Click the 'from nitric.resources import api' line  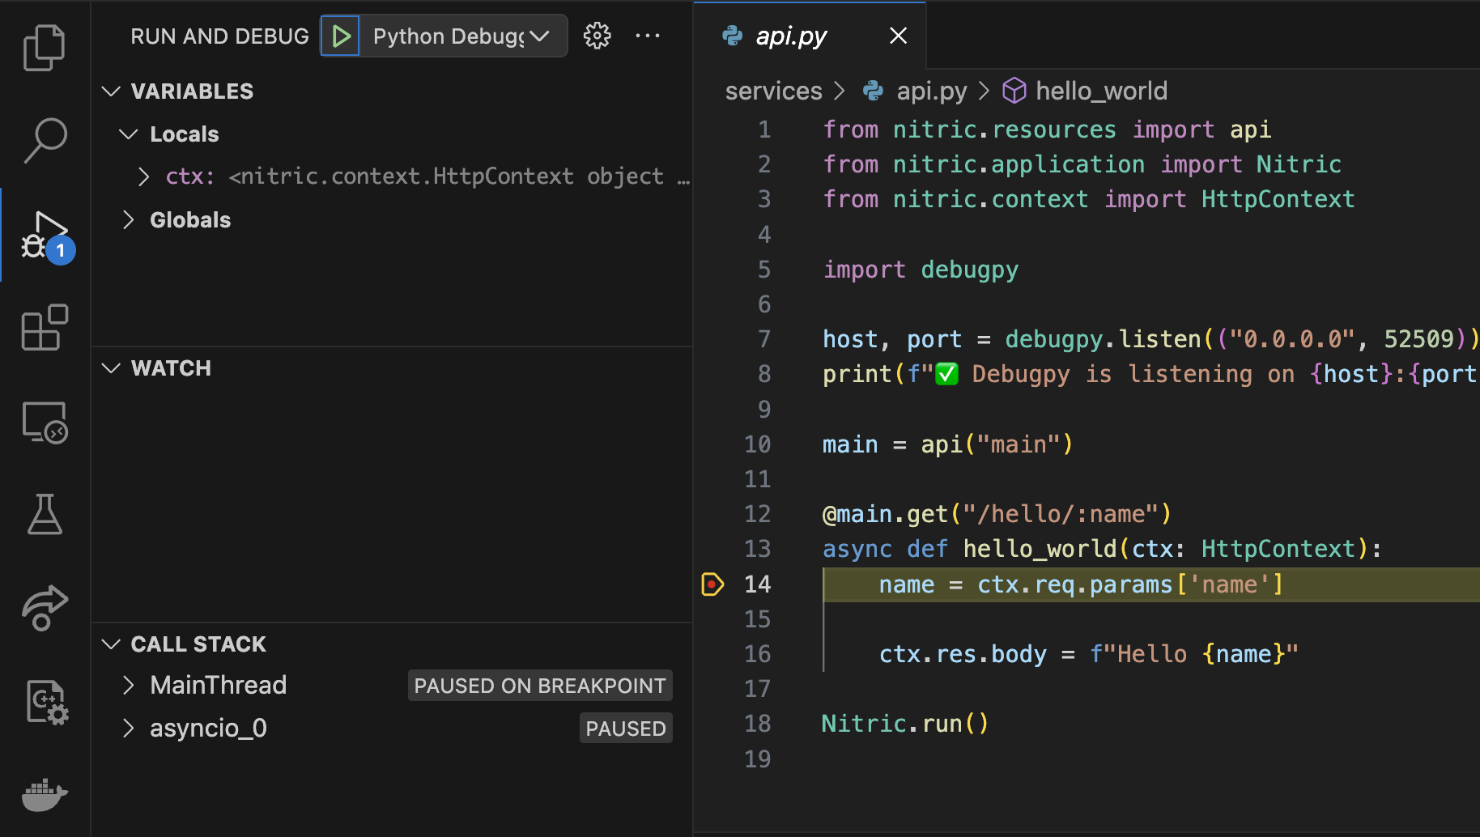pyautogui.click(x=1047, y=130)
